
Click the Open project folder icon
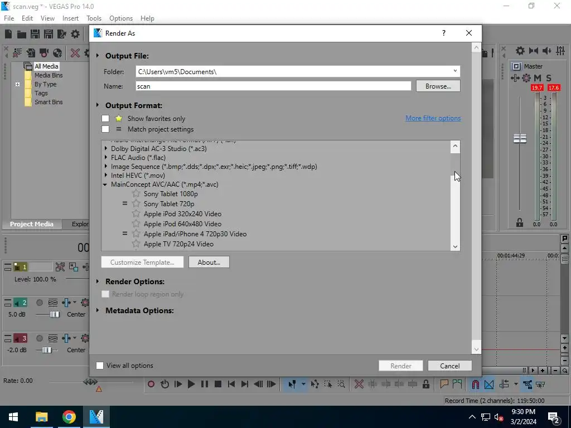22,34
